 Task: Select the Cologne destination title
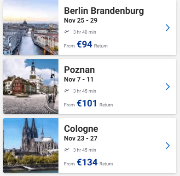[x=81, y=129]
